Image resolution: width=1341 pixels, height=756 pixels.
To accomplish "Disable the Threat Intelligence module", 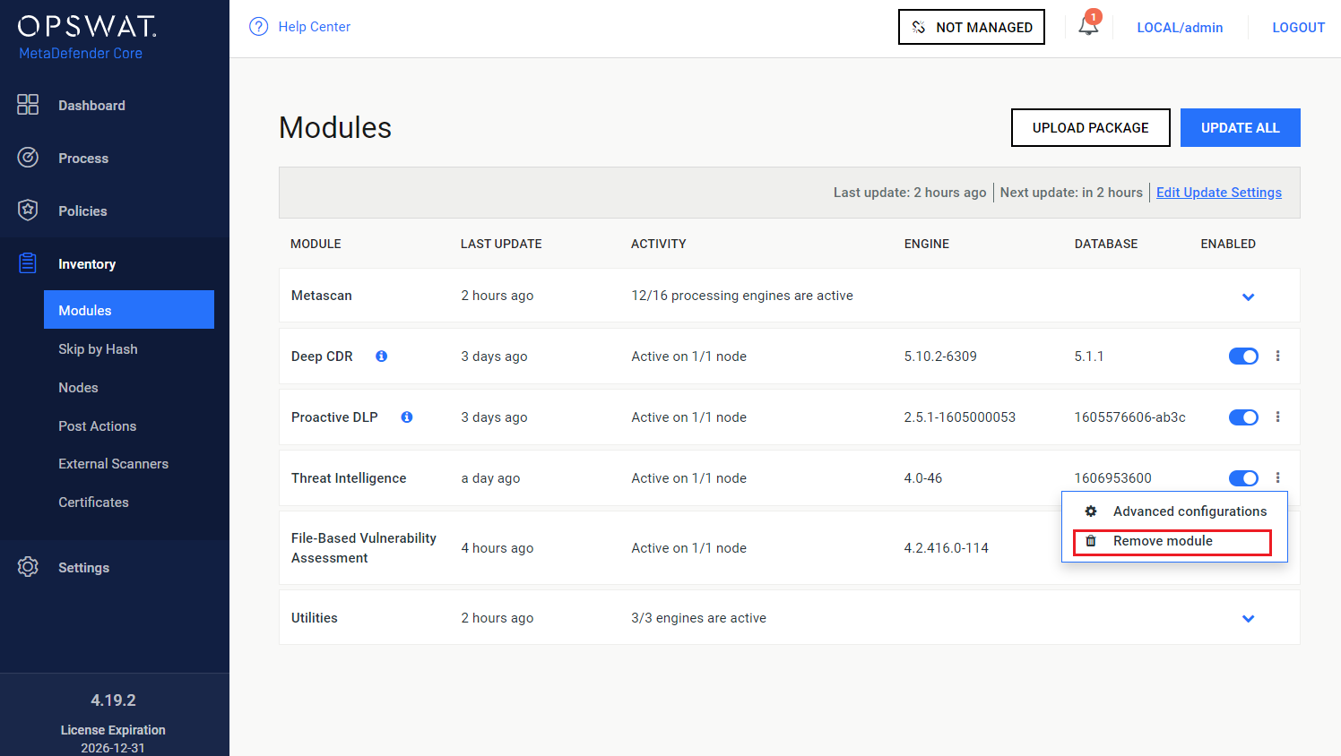I will tap(1243, 477).
